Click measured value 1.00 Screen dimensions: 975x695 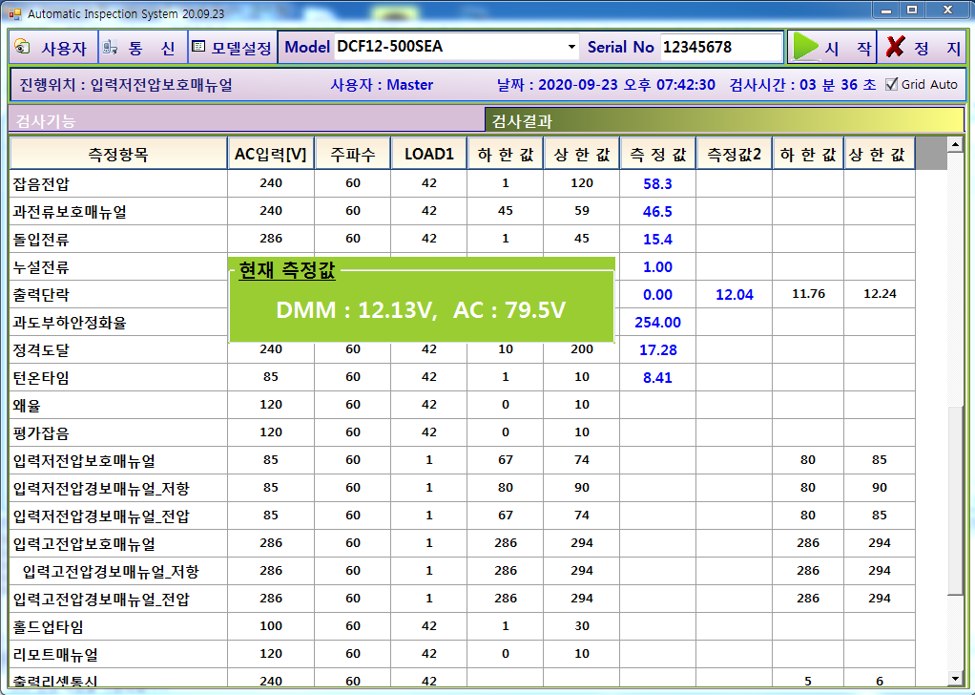coord(657,267)
